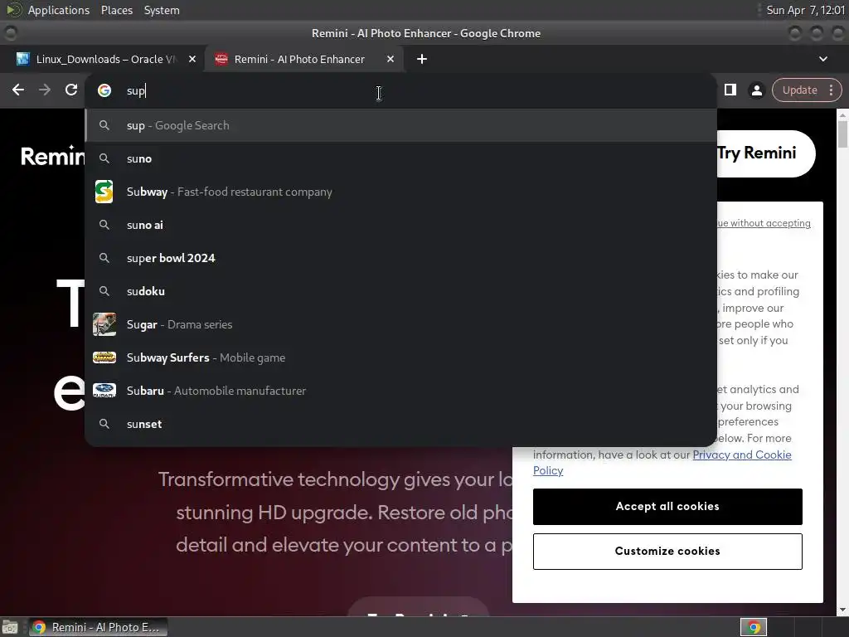This screenshot has height=637, width=849.
Task: Click 'continue without accepting' link
Action: [764, 223]
